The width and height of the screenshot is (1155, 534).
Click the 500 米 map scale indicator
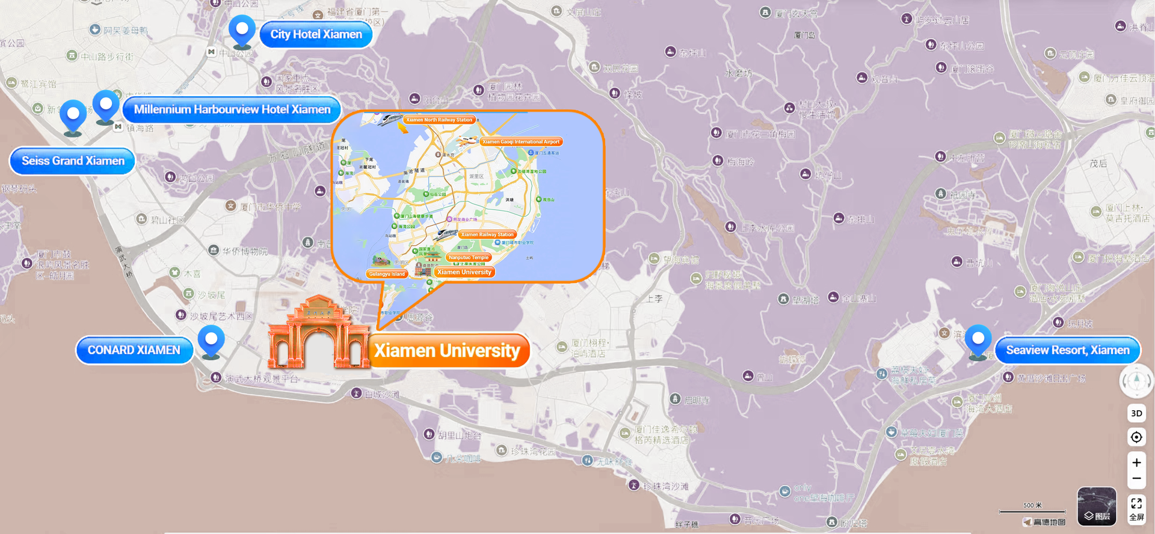click(1032, 508)
